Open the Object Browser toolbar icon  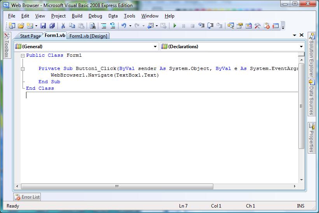coord(249,26)
